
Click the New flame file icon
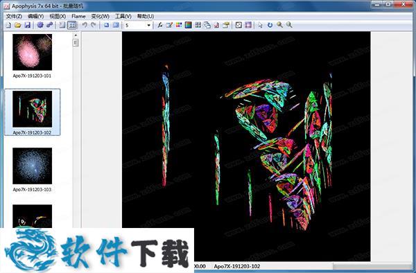click(8, 25)
